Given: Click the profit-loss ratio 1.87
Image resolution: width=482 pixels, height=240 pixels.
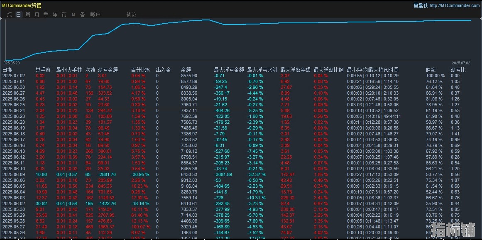Looking at the screenshot, I should (x=455, y=180).
